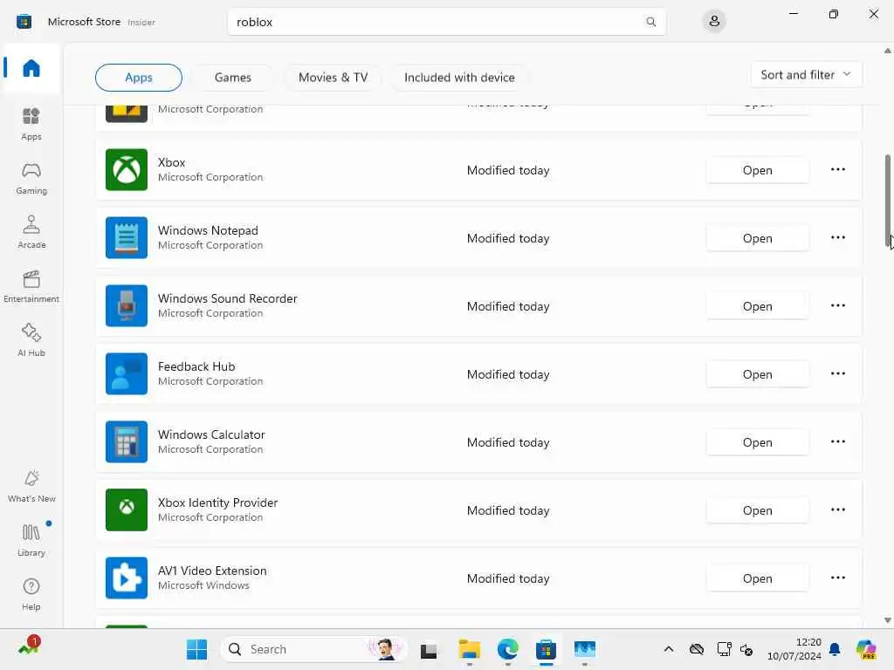The image size is (894, 670).
Task: Click the taskbar Search box
Action: pos(313,649)
